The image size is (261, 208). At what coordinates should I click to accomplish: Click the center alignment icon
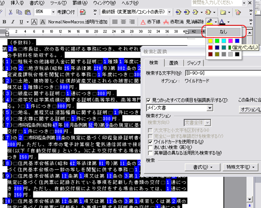pos(123,22)
